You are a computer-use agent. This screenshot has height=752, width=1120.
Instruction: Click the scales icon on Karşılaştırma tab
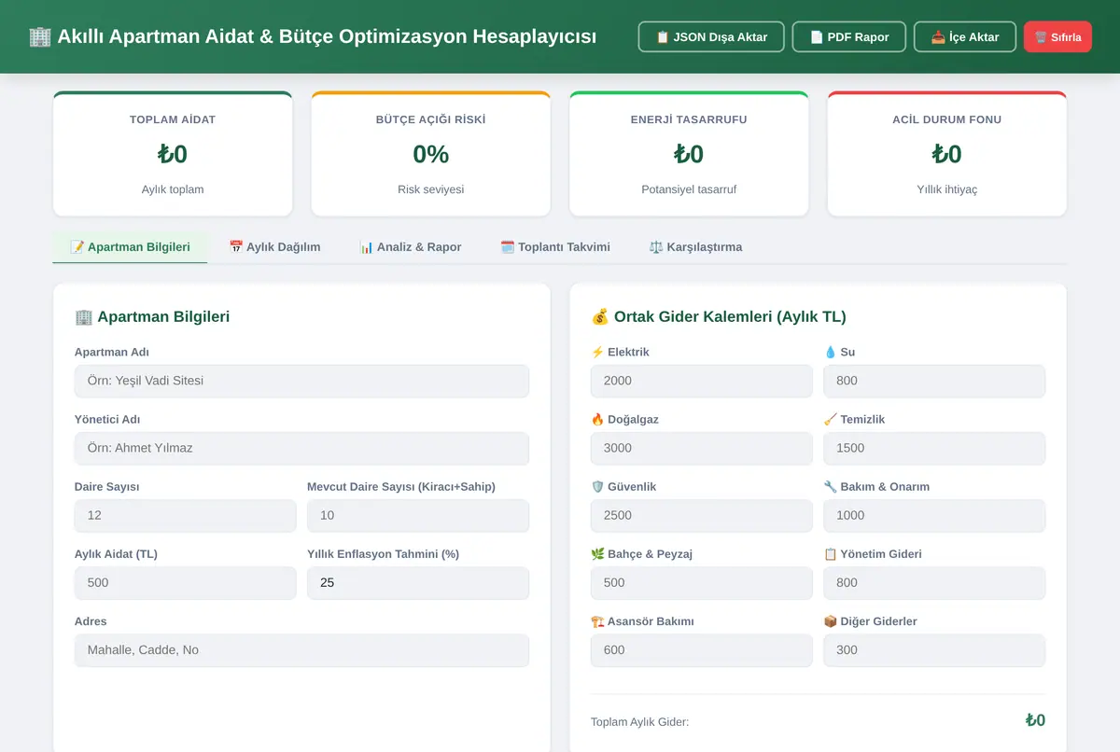[x=656, y=247]
